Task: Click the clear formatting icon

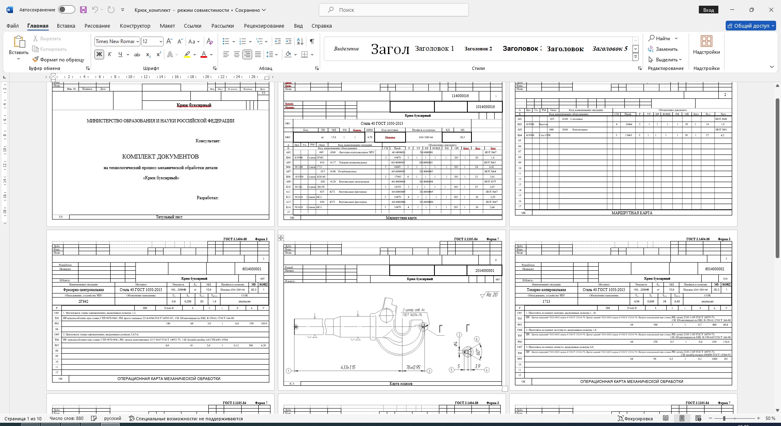Action: [x=209, y=41]
